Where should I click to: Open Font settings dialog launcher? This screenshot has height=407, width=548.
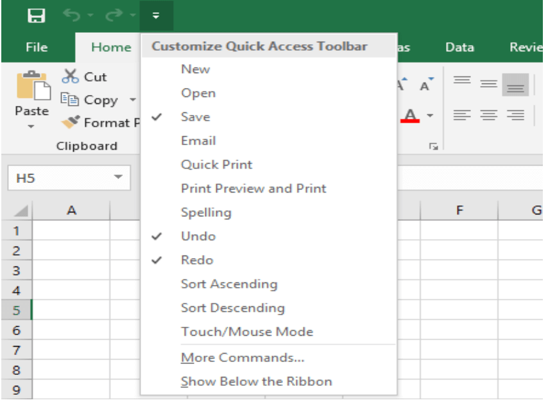pos(433,146)
